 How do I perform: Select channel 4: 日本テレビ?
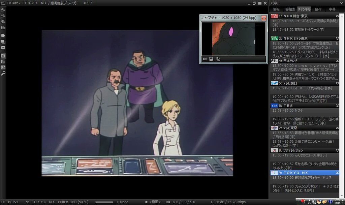coord(305,61)
